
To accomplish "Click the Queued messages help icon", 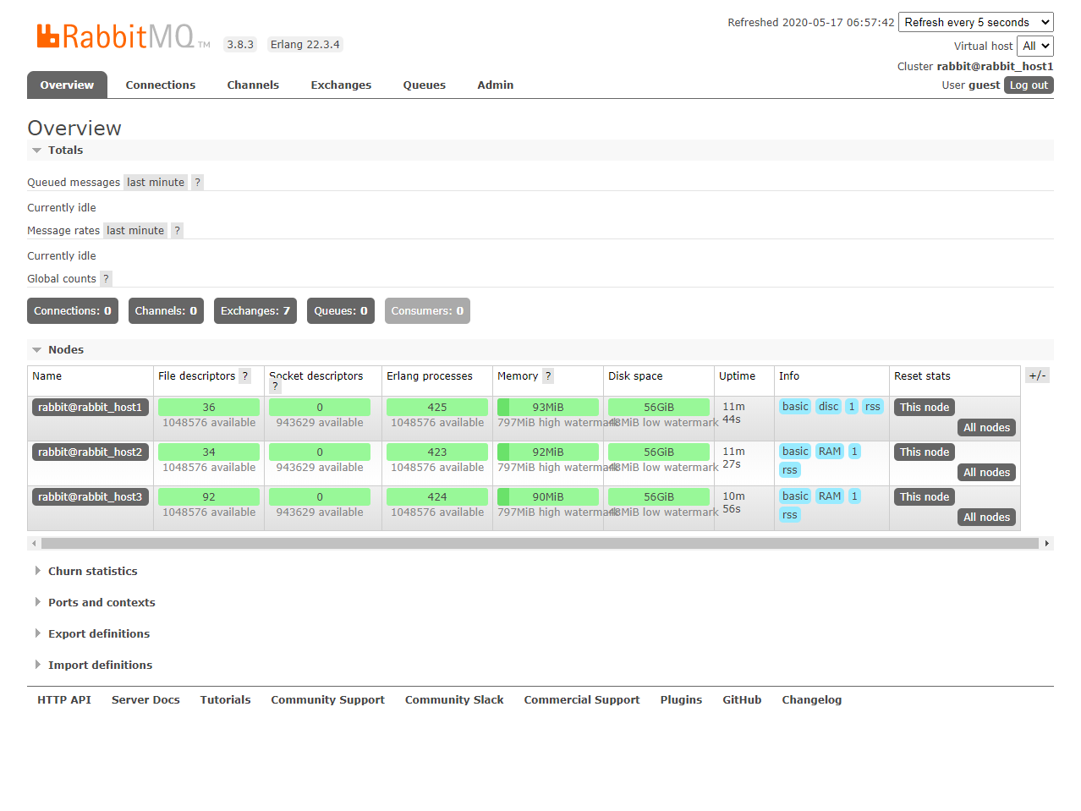I will click(x=197, y=182).
